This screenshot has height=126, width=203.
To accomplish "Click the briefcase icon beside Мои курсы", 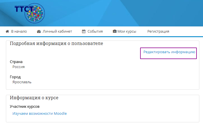I will [x=114, y=31].
